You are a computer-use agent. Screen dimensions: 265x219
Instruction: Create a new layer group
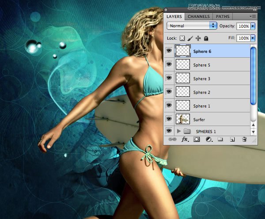coord(220,139)
